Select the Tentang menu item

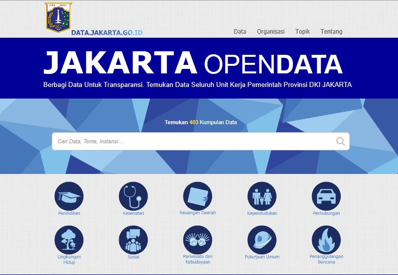tap(331, 32)
